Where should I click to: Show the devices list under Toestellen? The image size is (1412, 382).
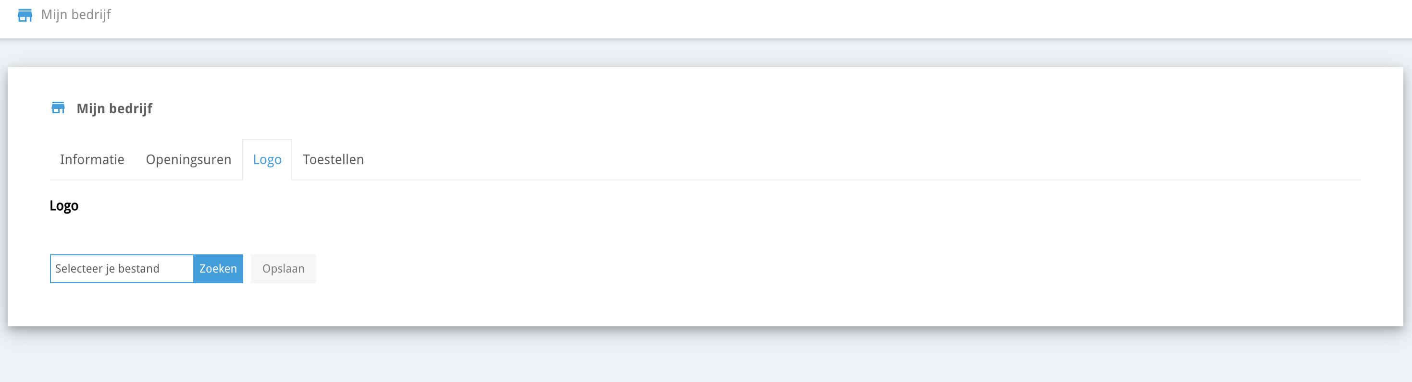pos(333,160)
